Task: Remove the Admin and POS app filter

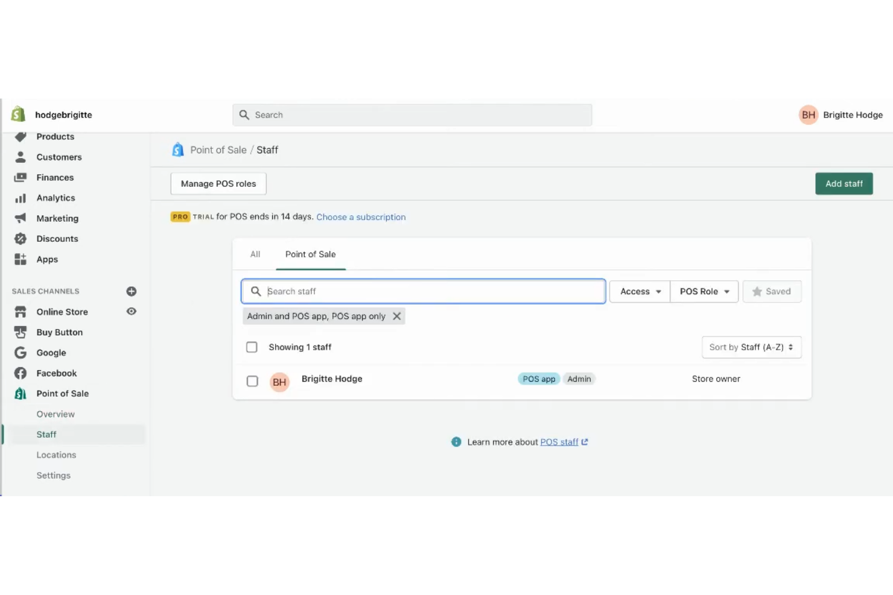Action: 397,316
